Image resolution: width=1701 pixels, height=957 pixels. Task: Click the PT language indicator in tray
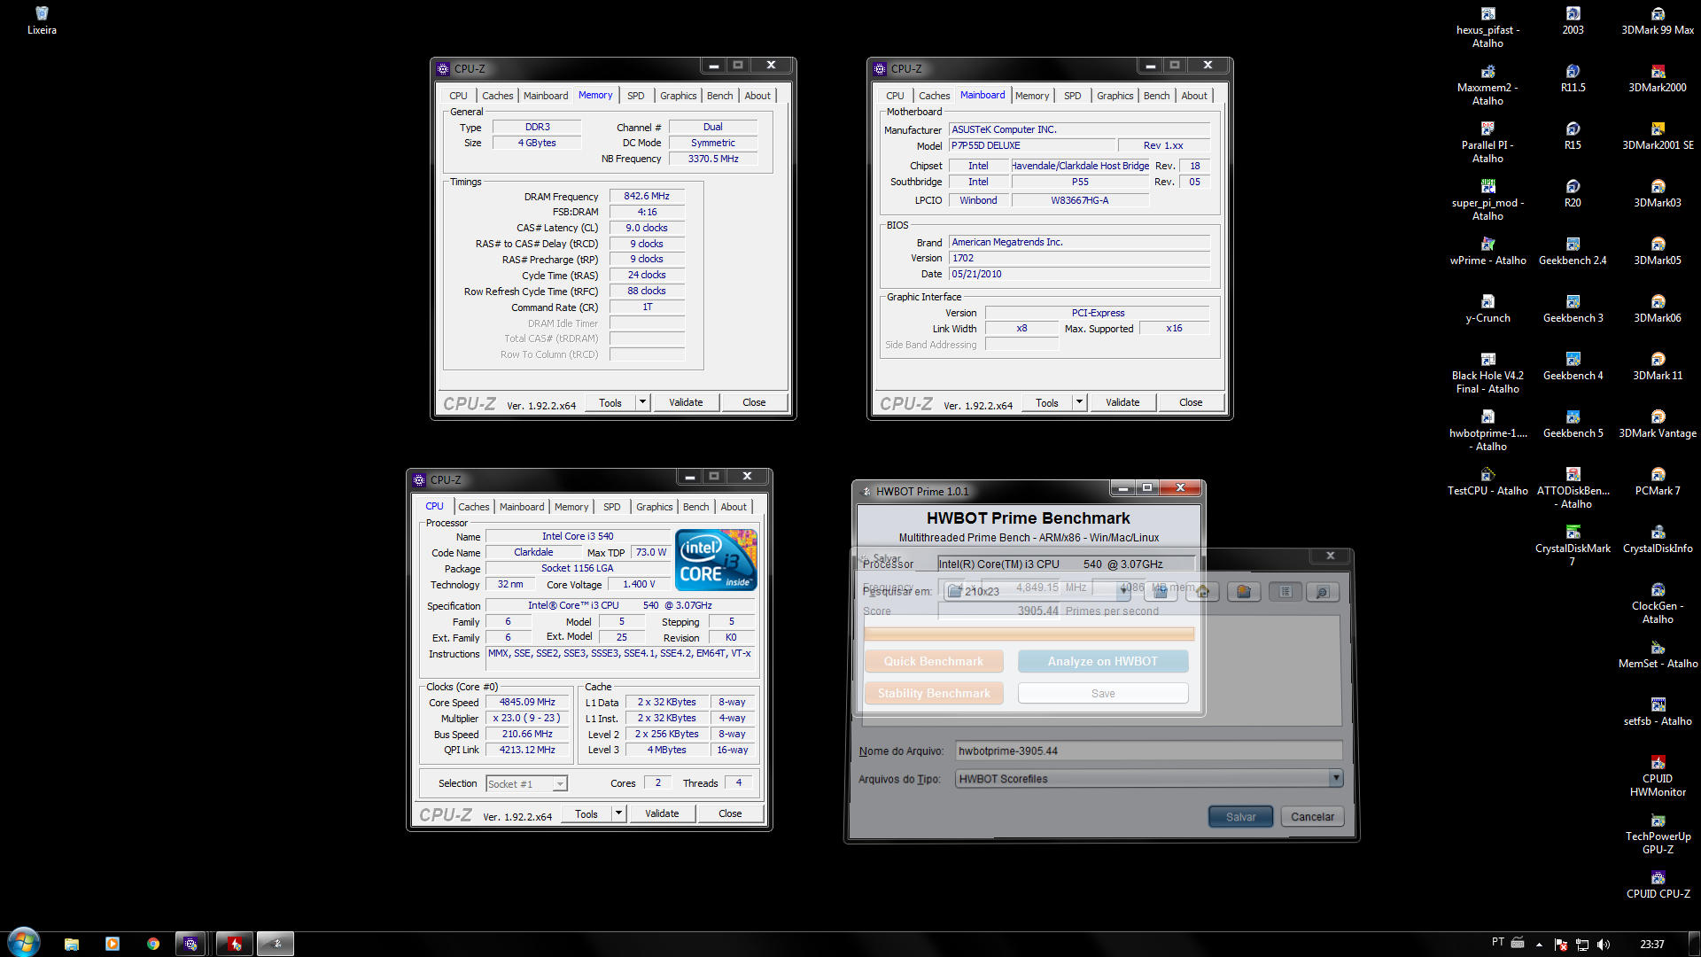1497,942
